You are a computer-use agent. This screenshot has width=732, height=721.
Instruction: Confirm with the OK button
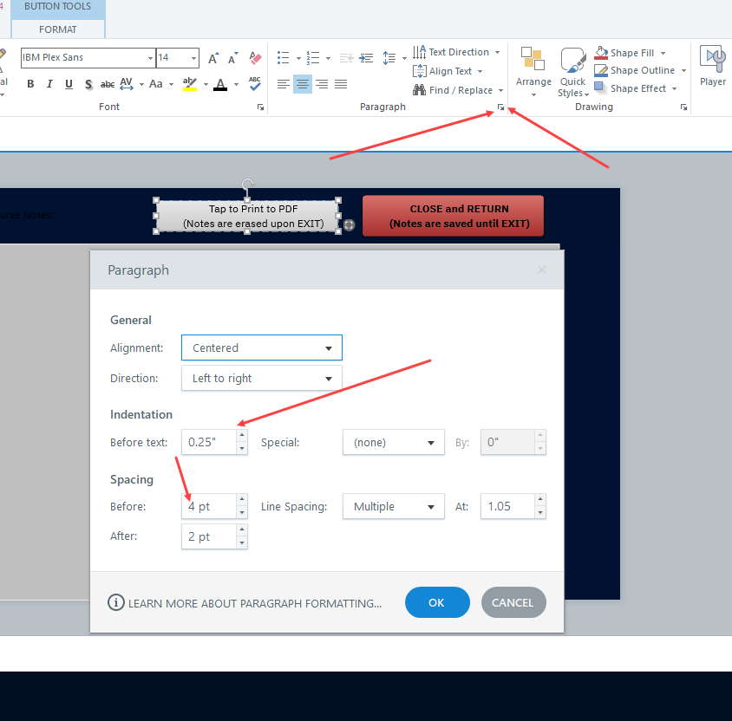coord(437,602)
